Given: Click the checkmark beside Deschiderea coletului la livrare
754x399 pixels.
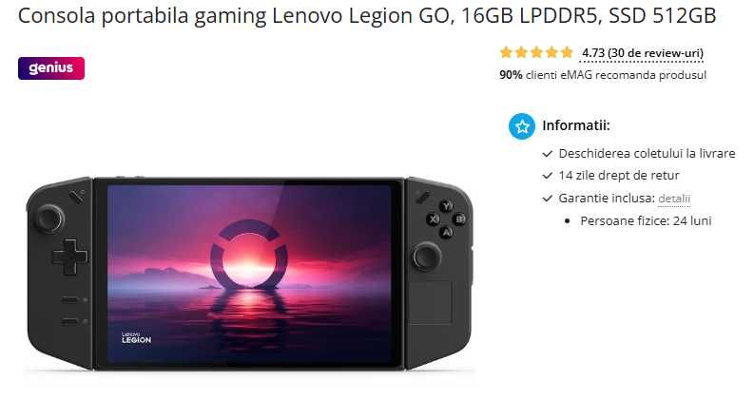Looking at the screenshot, I should click(x=547, y=154).
